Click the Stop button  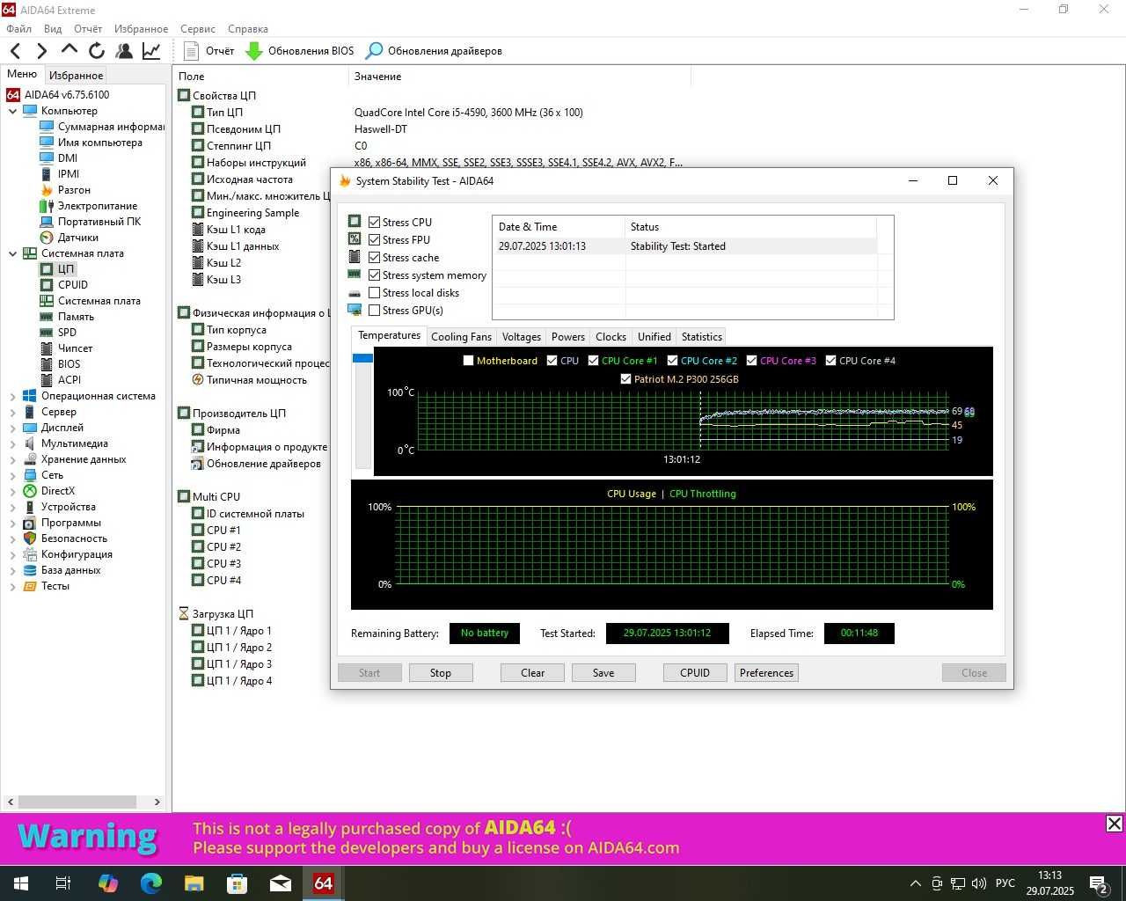point(441,673)
